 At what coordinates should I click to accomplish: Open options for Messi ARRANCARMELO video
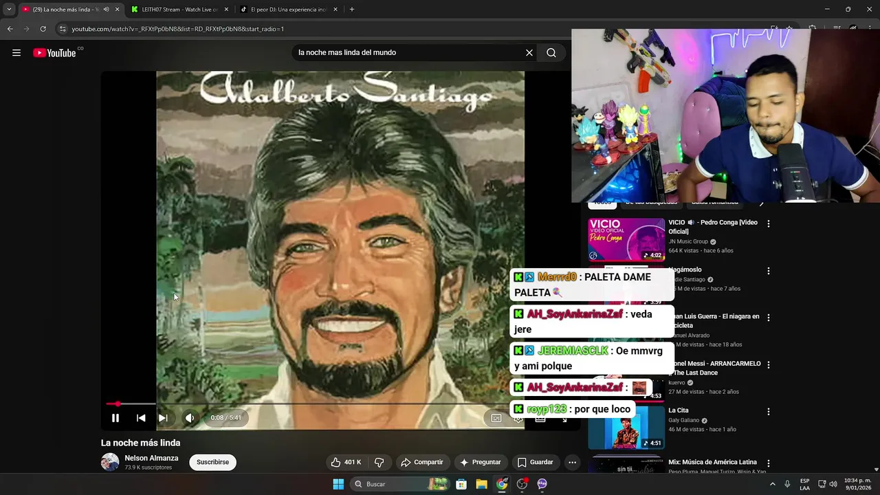pos(769,364)
